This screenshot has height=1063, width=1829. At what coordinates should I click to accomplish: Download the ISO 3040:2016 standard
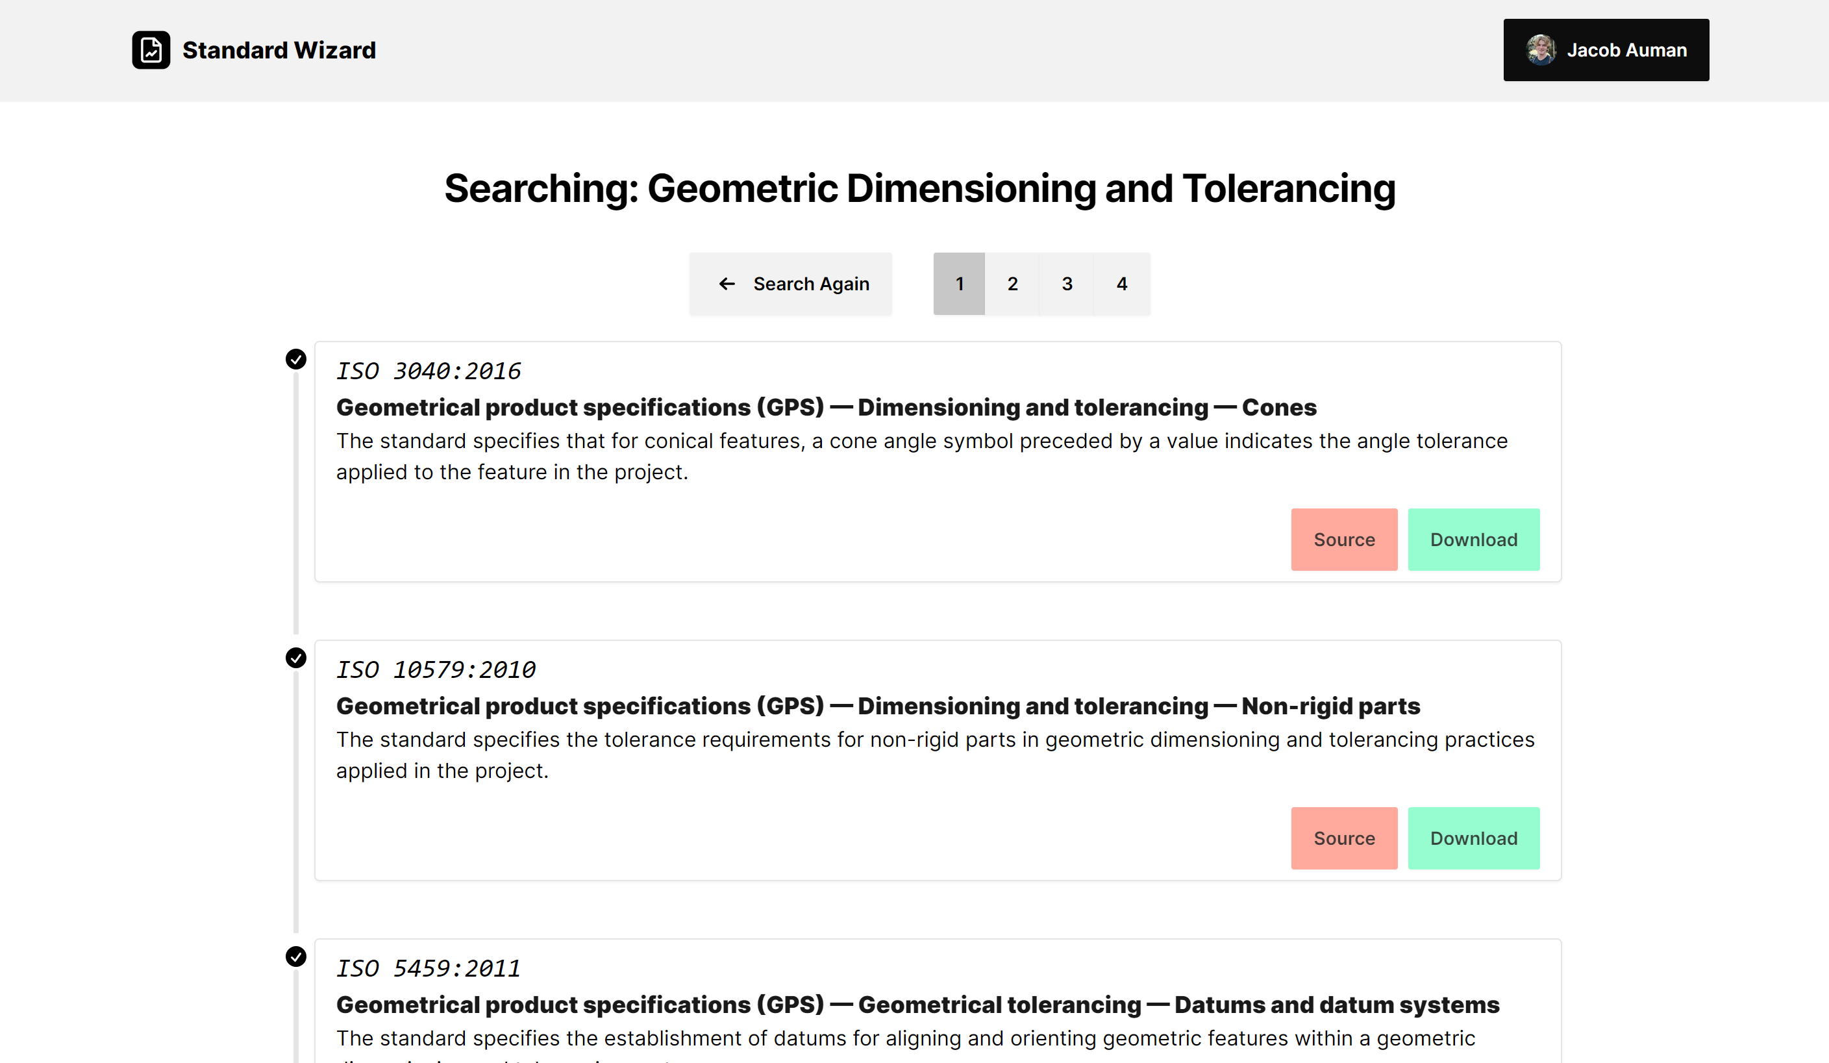1473,540
